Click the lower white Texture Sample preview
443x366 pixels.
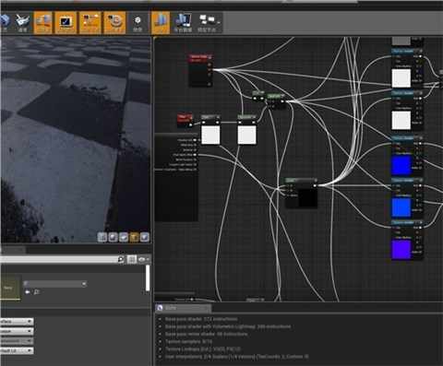[401, 120]
